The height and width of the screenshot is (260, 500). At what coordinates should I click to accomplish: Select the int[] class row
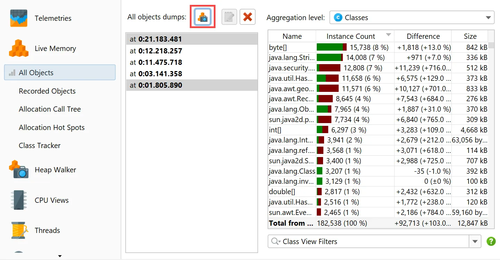[x=378, y=130]
